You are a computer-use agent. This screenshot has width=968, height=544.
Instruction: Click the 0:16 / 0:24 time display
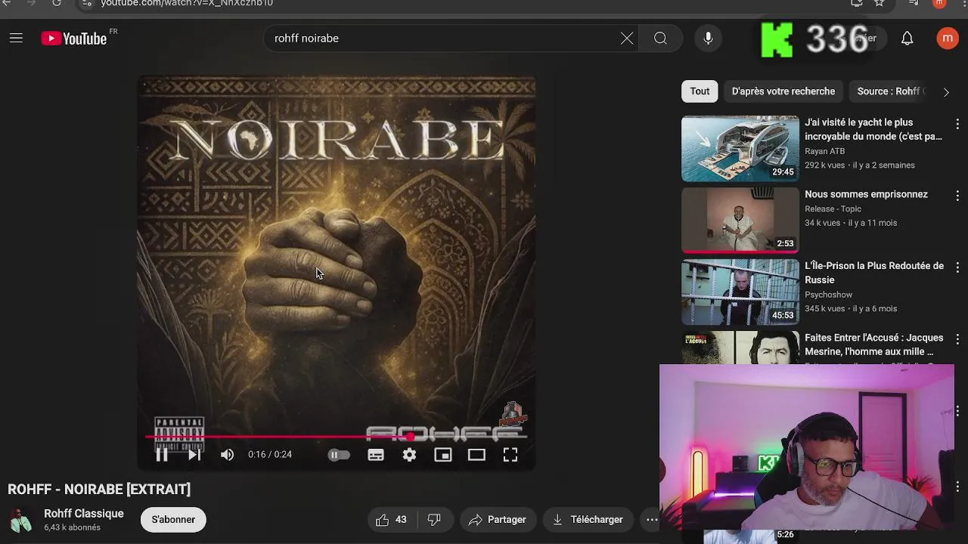click(x=270, y=455)
